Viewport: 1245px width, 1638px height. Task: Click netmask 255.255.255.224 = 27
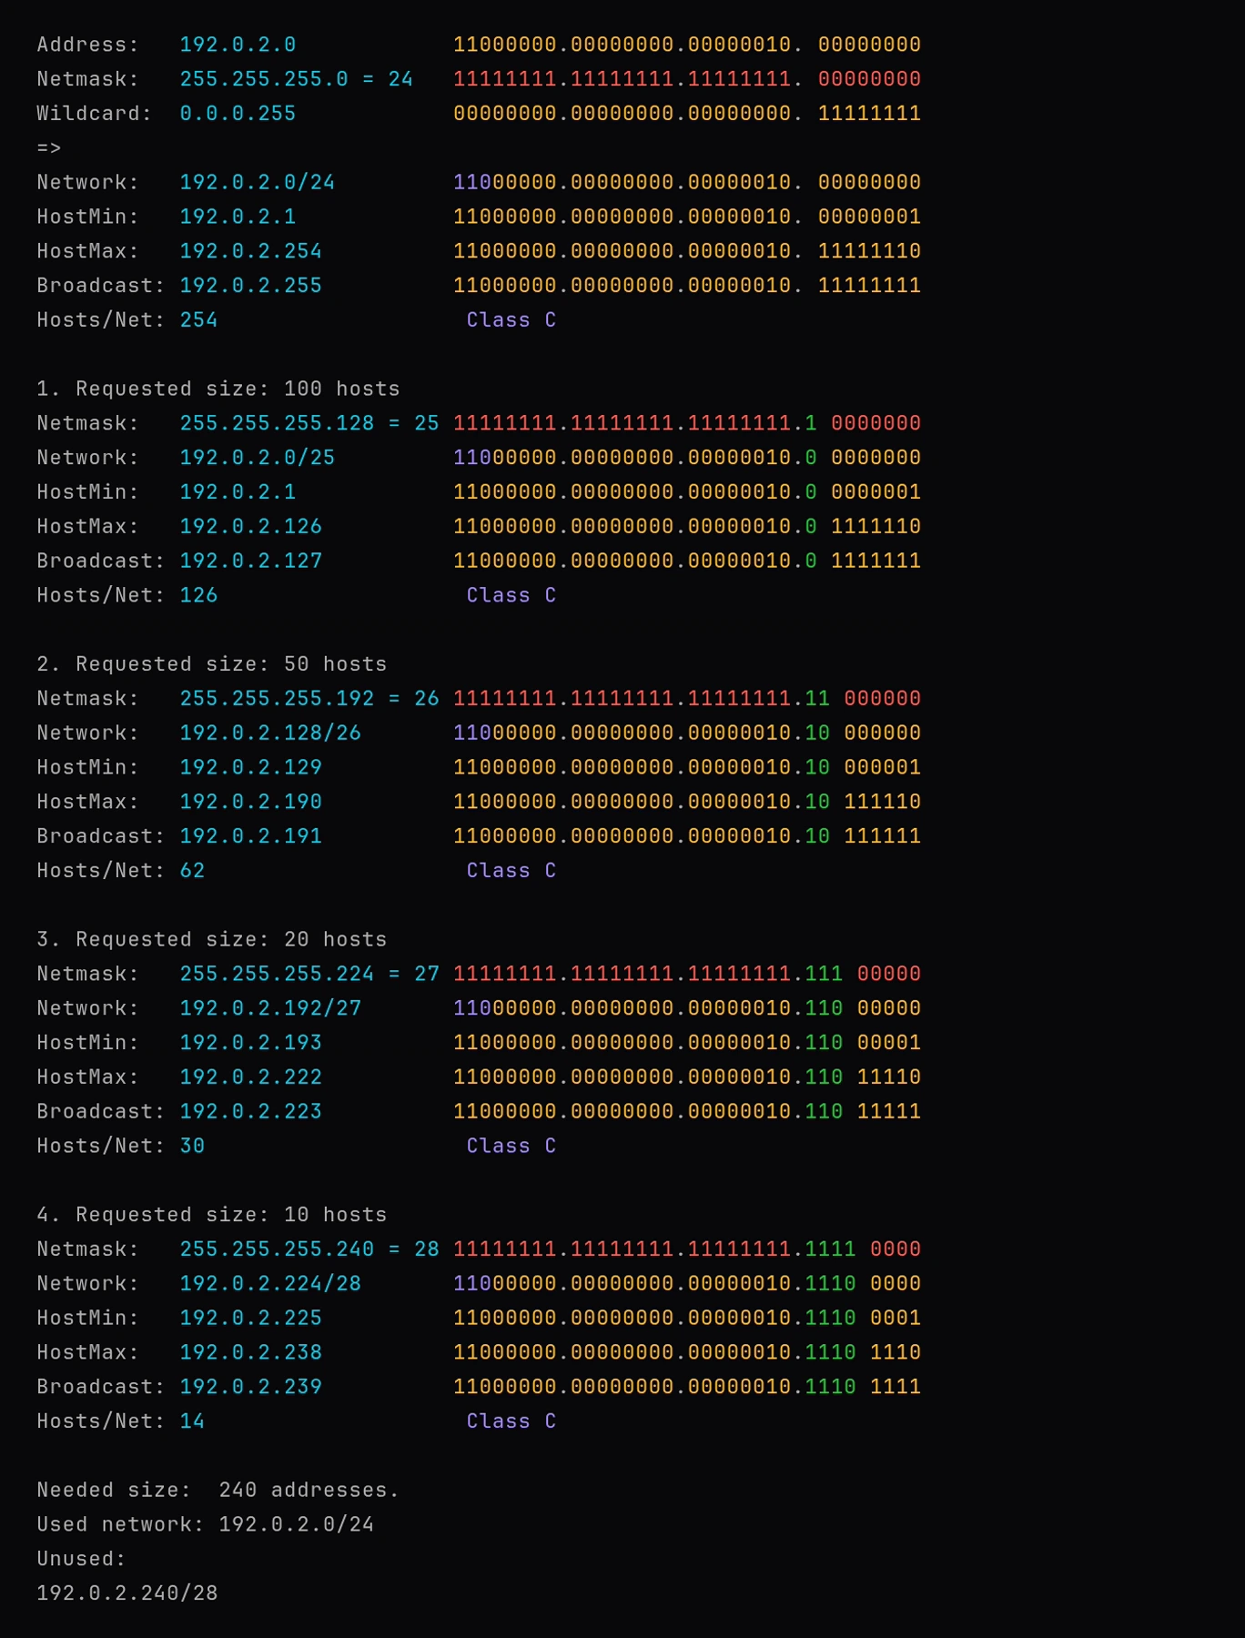coord(309,974)
